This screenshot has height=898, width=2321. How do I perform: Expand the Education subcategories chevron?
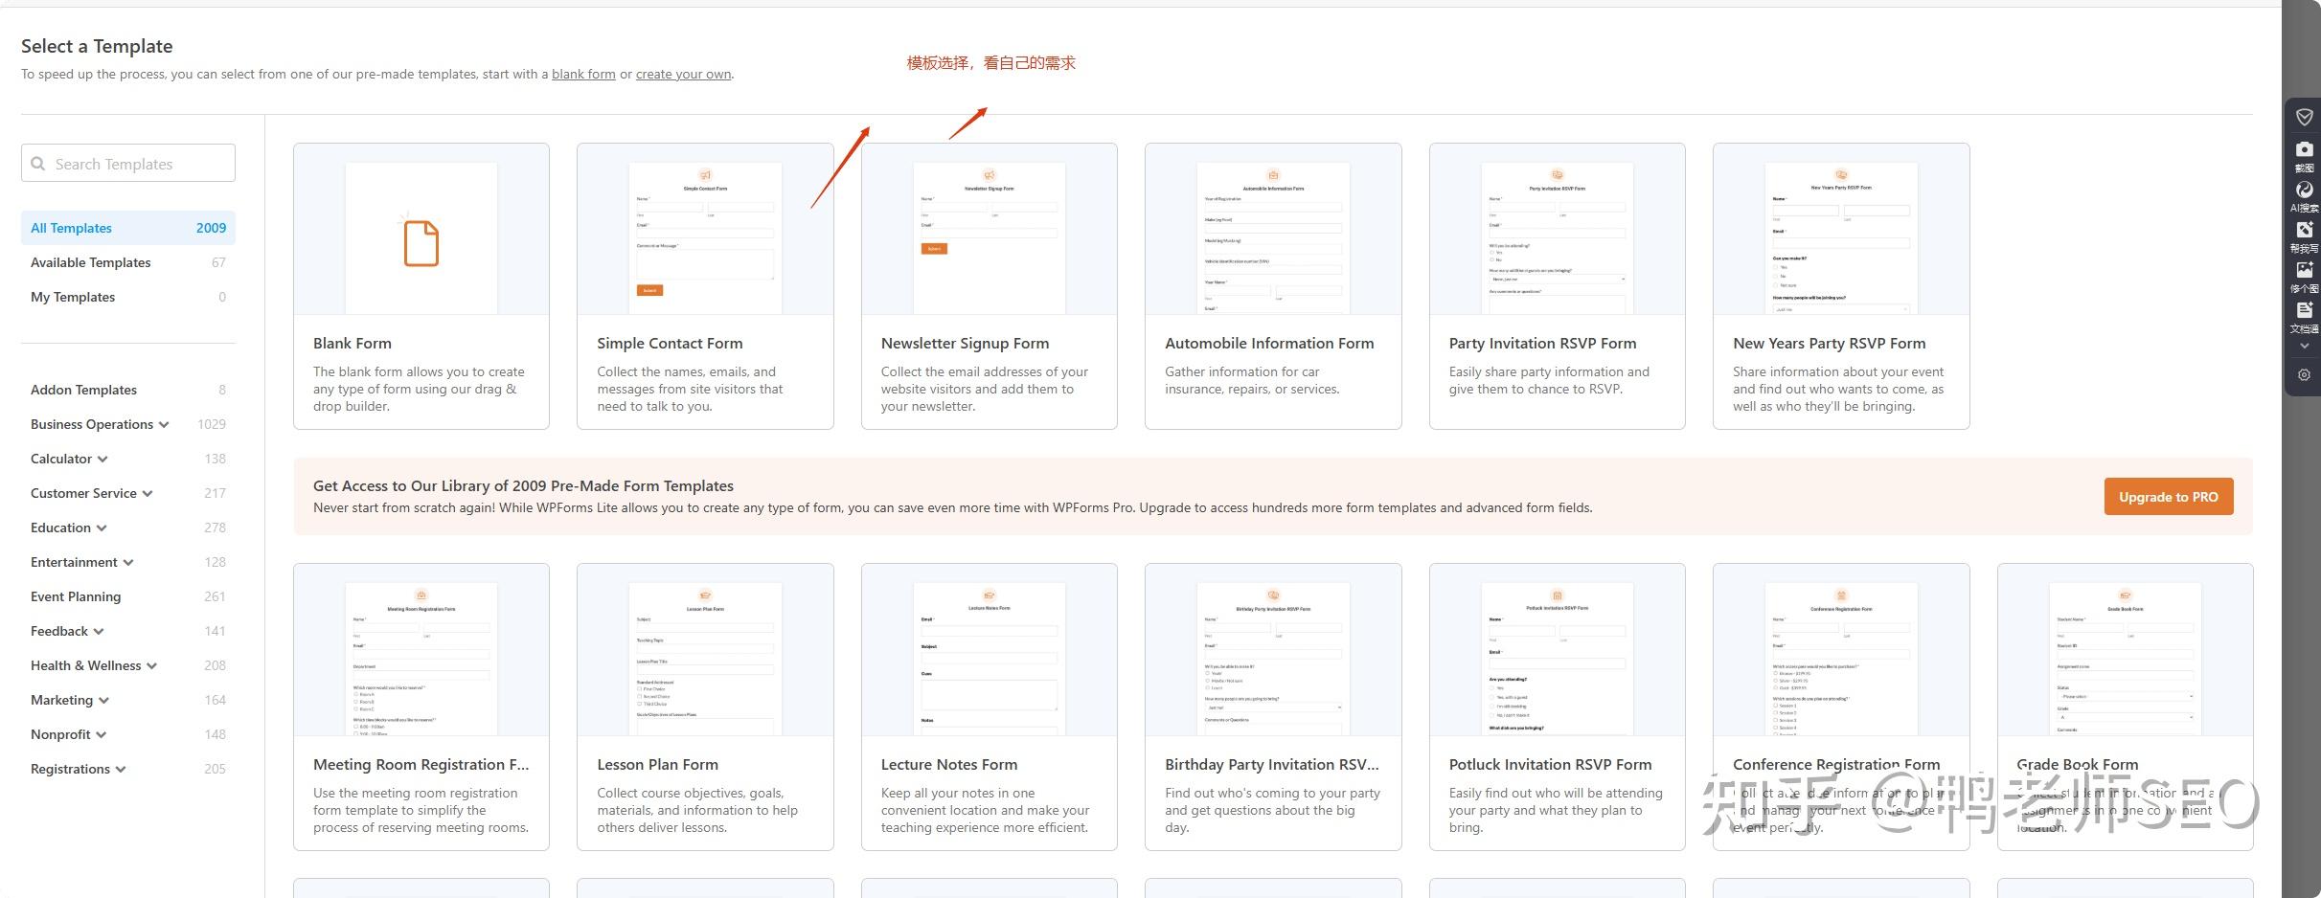pyautogui.click(x=102, y=528)
